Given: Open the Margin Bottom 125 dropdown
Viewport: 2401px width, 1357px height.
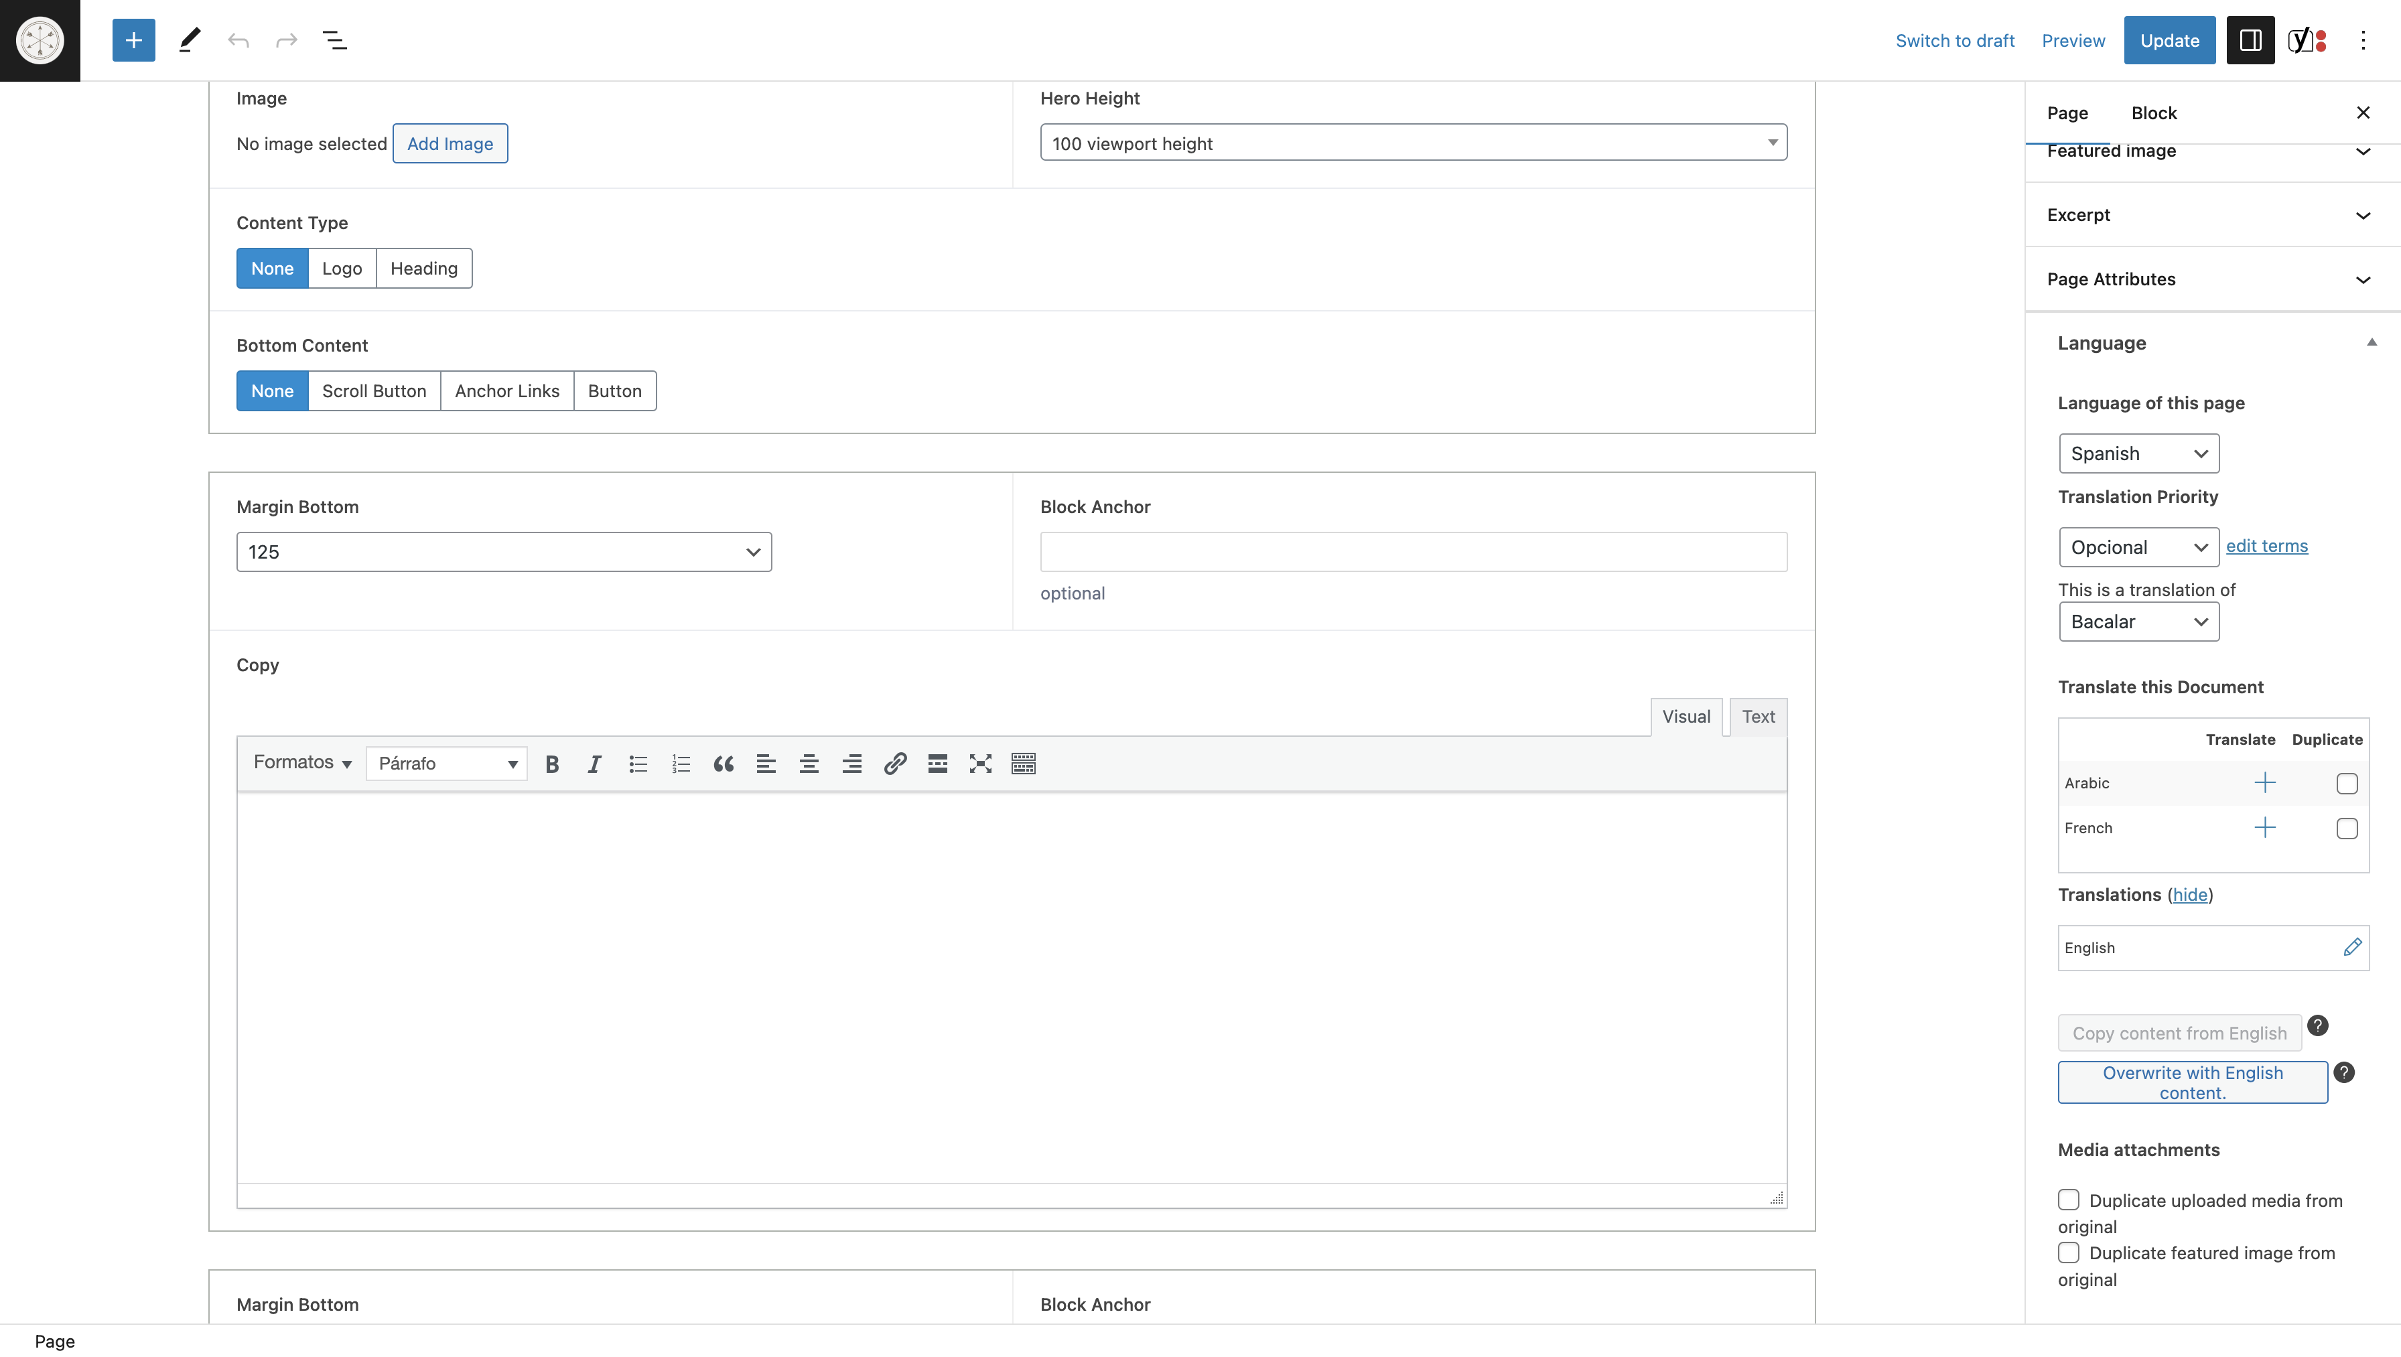Looking at the screenshot, I should tap(503, 552).
